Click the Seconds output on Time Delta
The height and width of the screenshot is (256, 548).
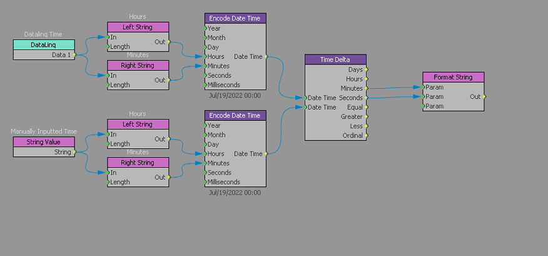pos(366,98)
